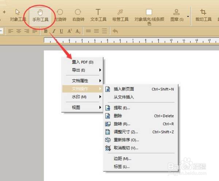Choose 取消裁切 (V)... from the submenu
219x181 pixels.
click(x=141, y=148)
